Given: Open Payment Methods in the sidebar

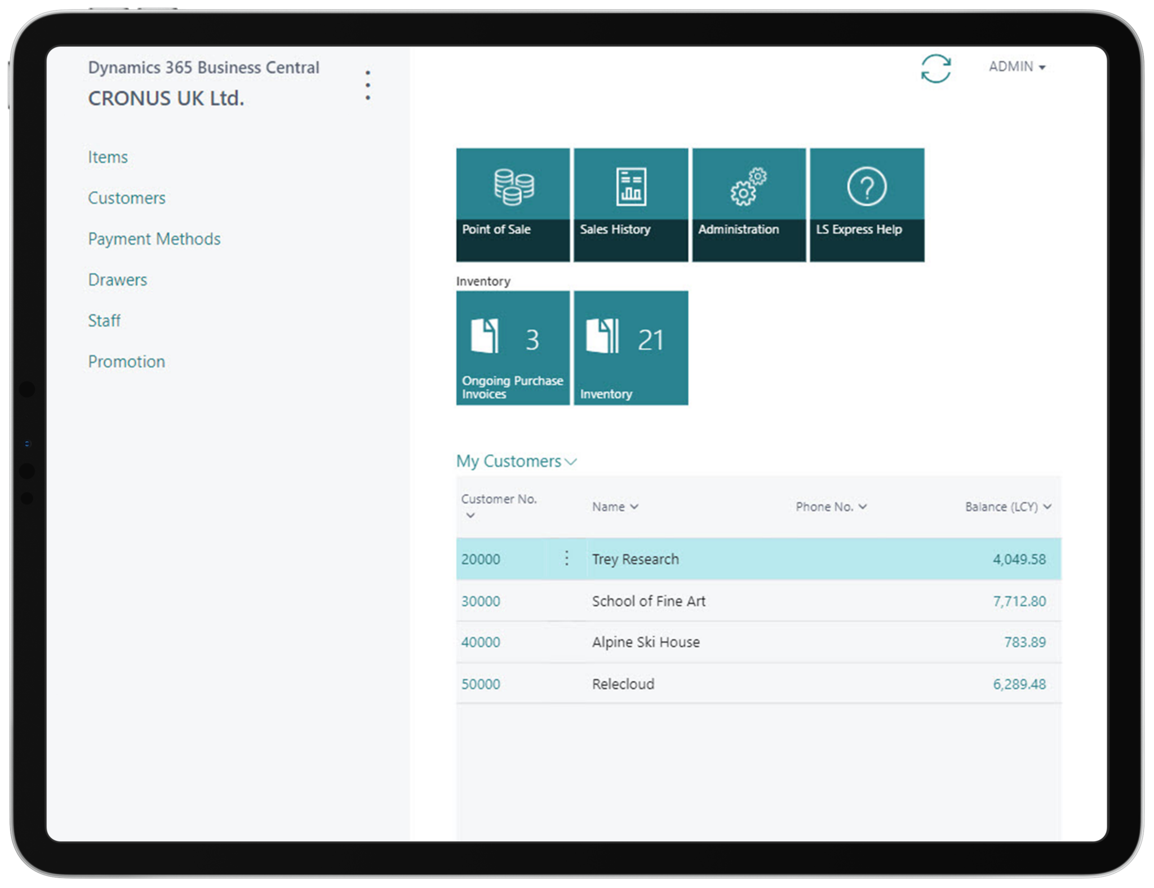Looking at the screenshot, I should tap(154, 239).
